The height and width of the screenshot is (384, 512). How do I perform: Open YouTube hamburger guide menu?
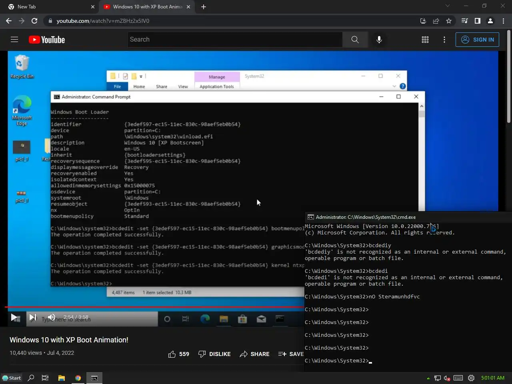pyautogui.click(x=14, y=40)
